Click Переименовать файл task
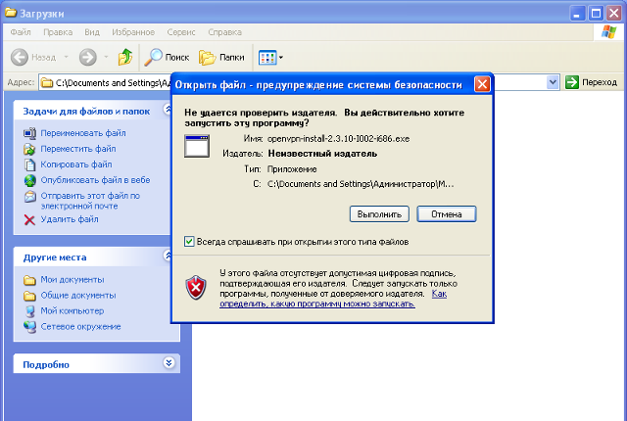Image resolution: width=627 pixels, height=421 pixels. coord(83,133)
